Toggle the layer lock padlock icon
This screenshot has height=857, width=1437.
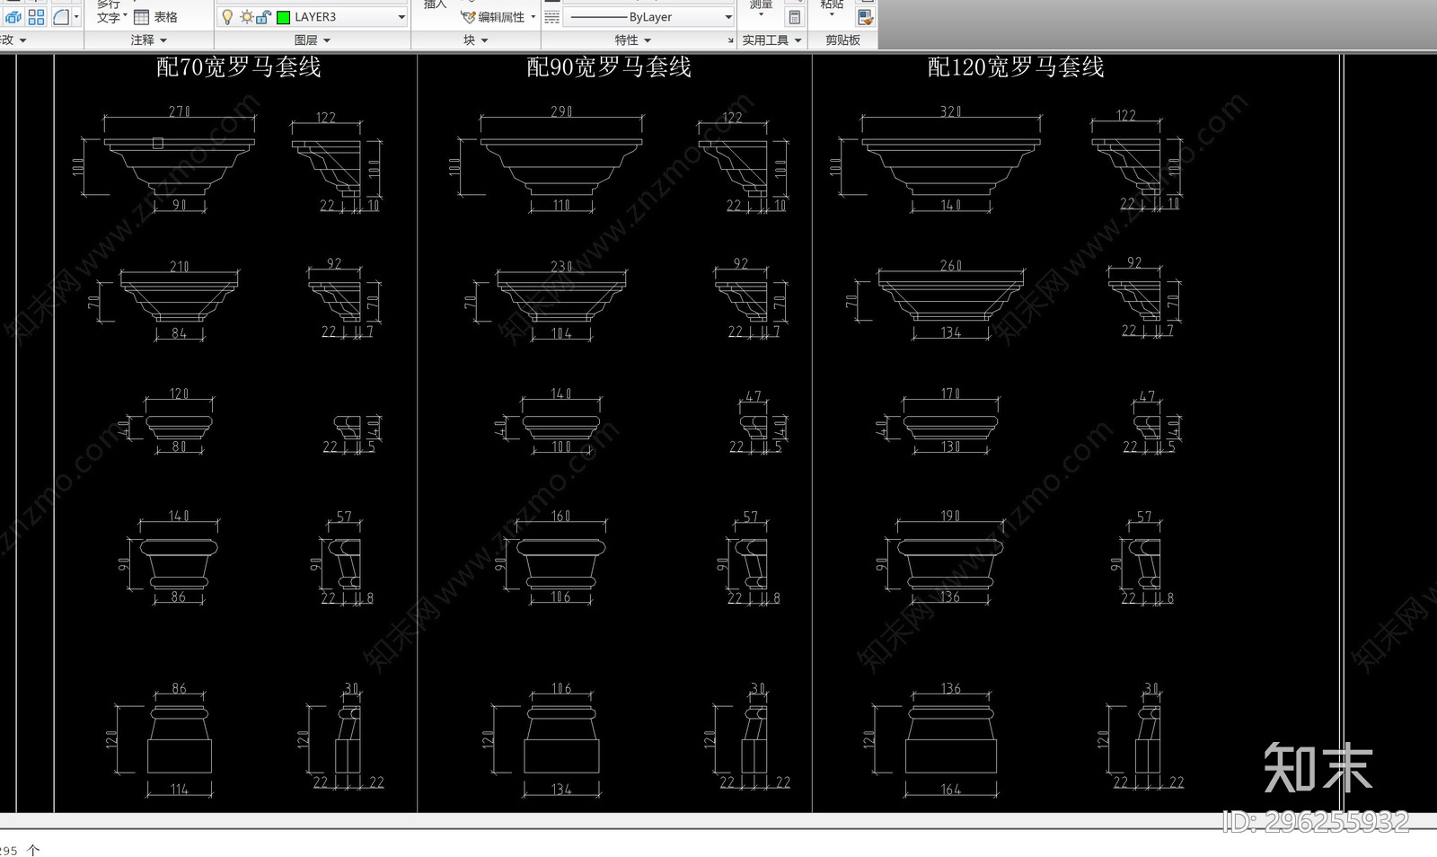(x=263, y=17)
